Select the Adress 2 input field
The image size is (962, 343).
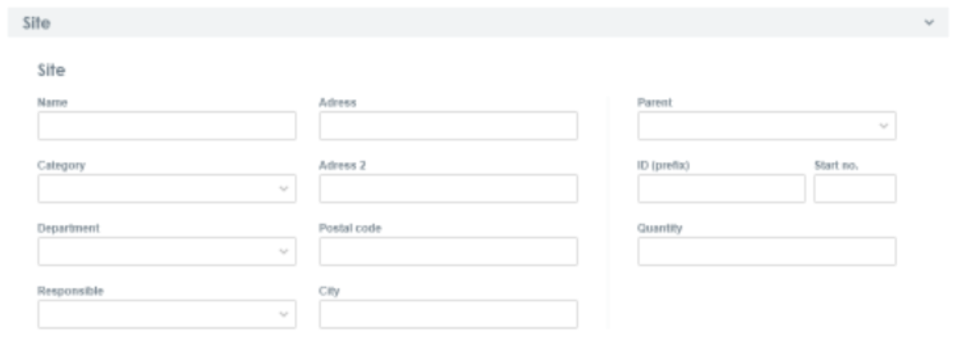[x=448, y=189]
